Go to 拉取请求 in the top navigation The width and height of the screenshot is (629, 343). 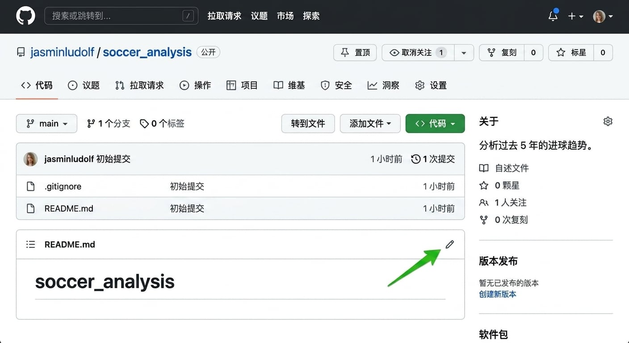click(224, 16)
